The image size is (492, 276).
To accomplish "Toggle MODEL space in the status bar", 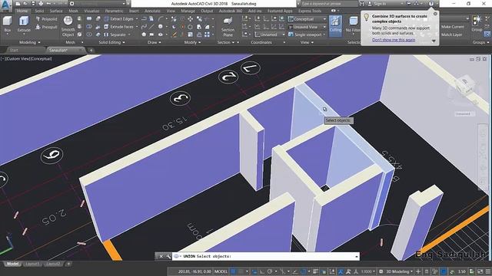I will pyautogui.click(x=221, y=271).
